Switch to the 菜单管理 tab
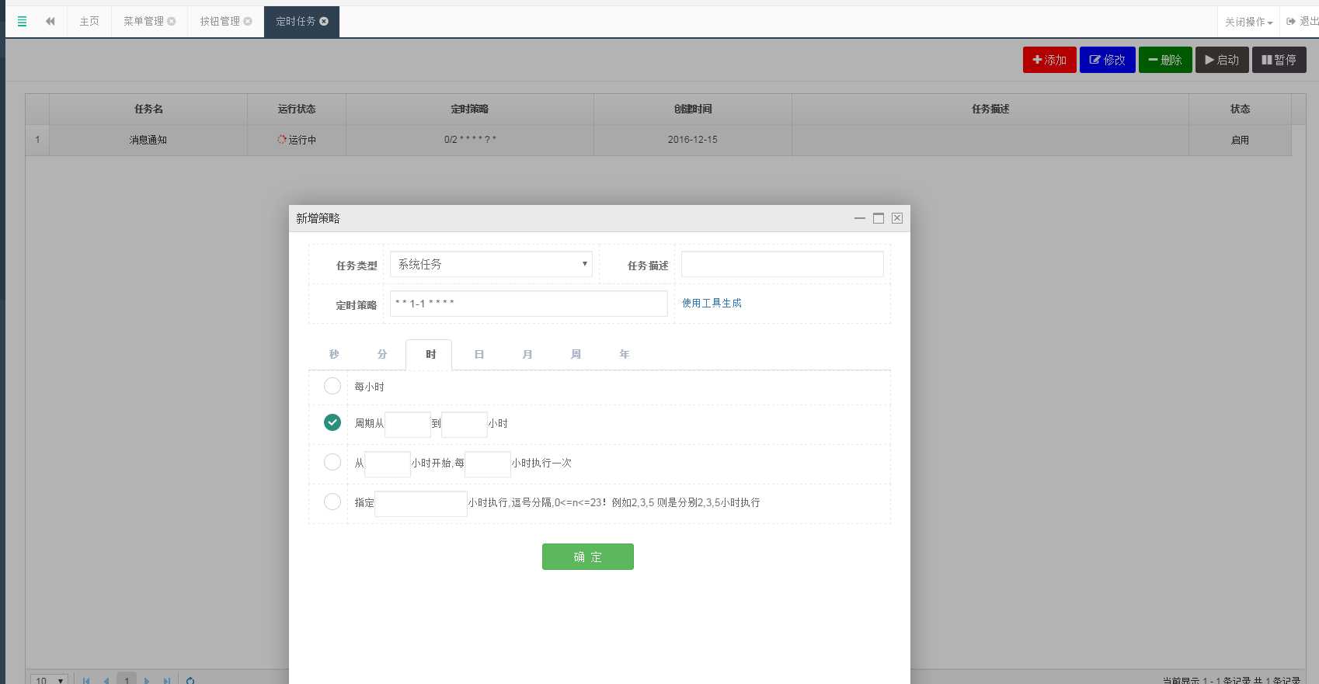1319x684 pixels. pos(144,22)
